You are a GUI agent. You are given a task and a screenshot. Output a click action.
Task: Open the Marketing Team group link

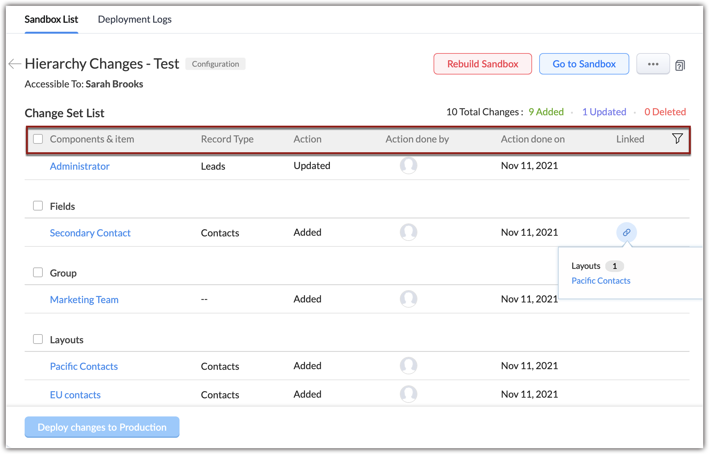pos(84,300)
